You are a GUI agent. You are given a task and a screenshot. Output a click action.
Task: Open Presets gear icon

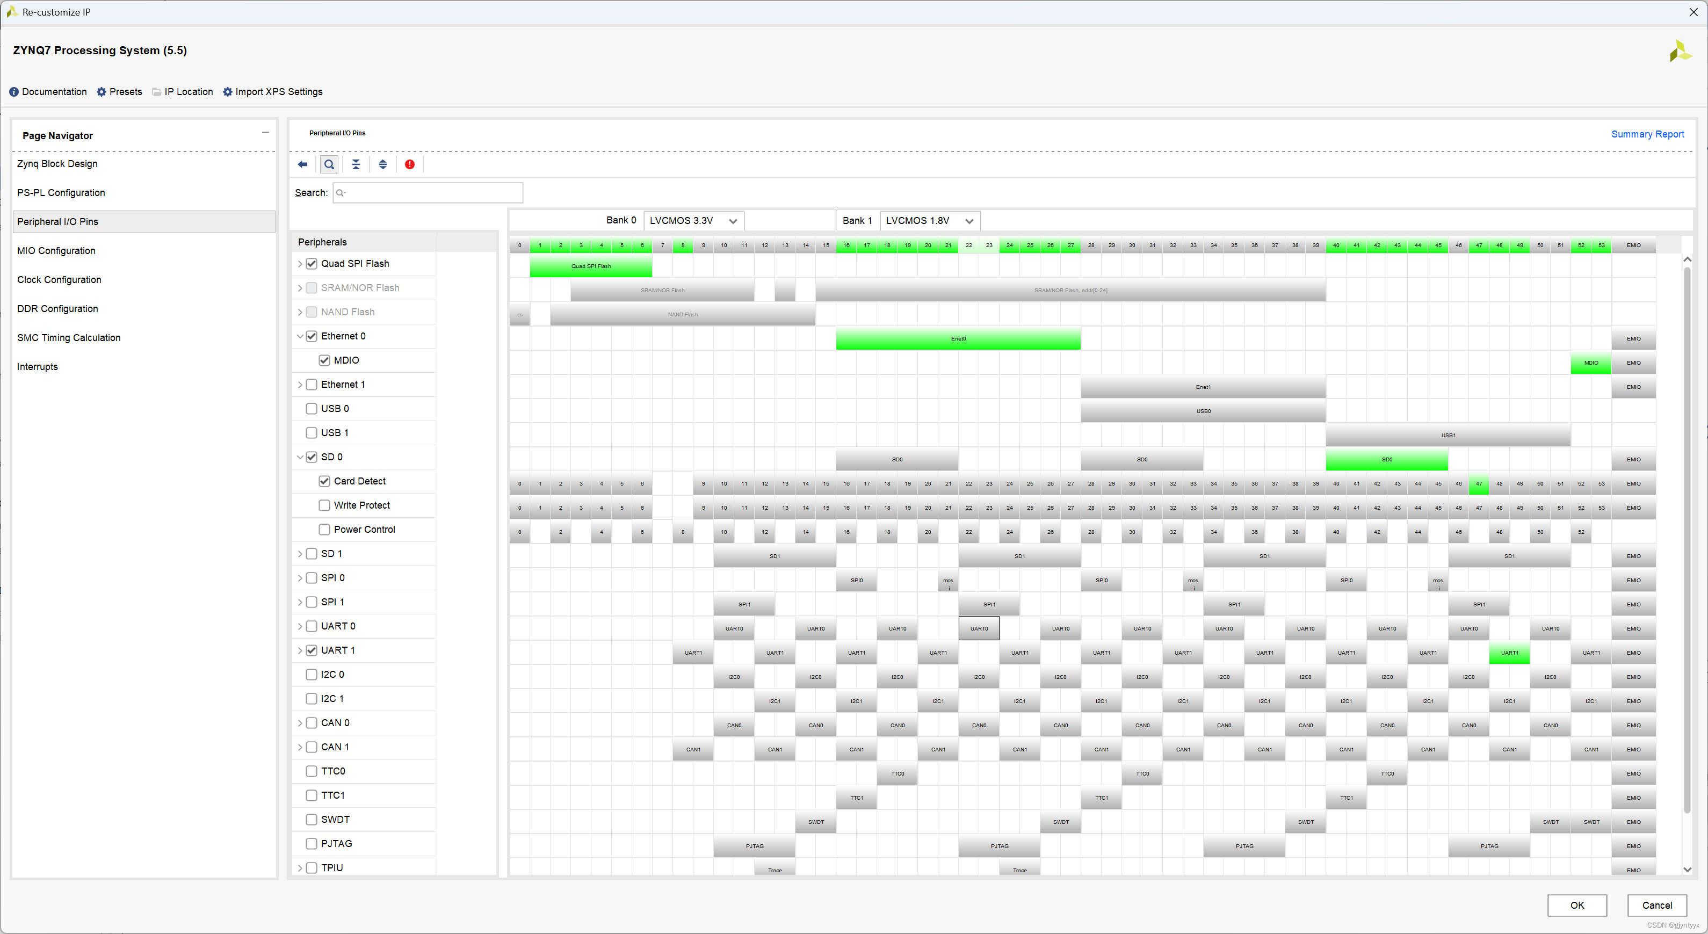click(102, 92)
